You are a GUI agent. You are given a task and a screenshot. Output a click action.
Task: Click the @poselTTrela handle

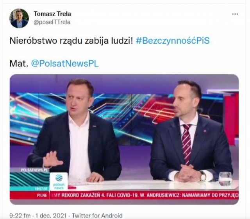[52, 22]
